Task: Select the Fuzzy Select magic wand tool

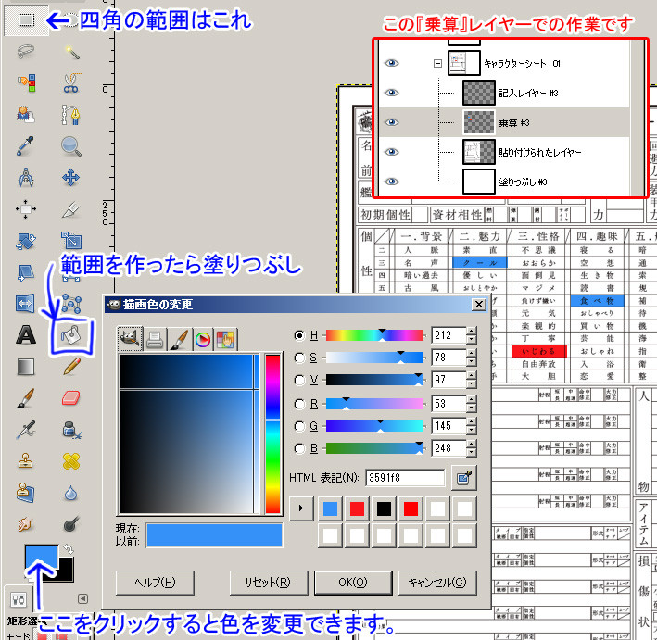Action: [x=71, y=52]
